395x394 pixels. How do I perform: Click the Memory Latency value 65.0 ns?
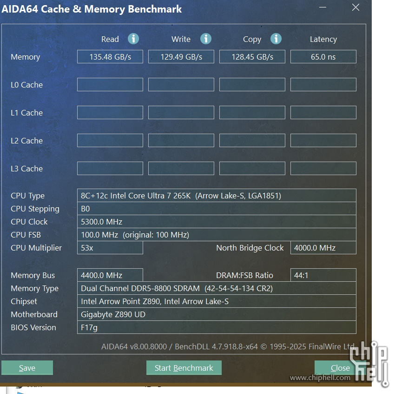tap(323, 57)
